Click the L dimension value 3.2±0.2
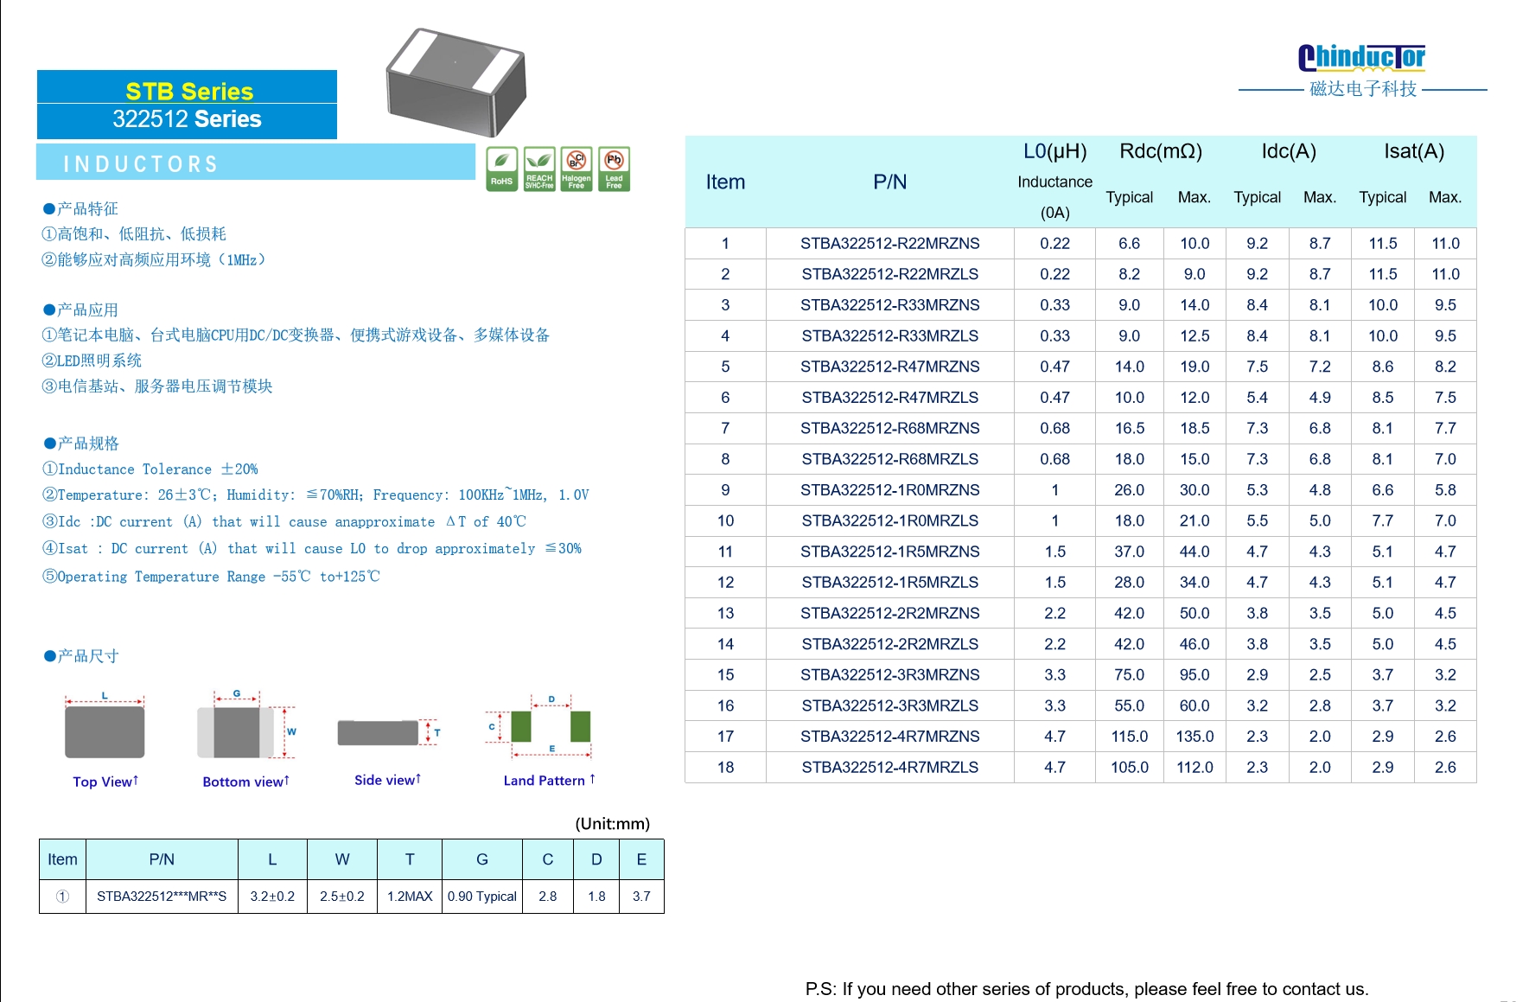 272,897
